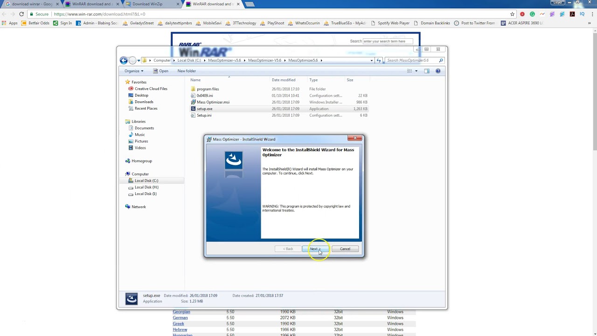Click the Chrome address bar URL

[100, 14]
